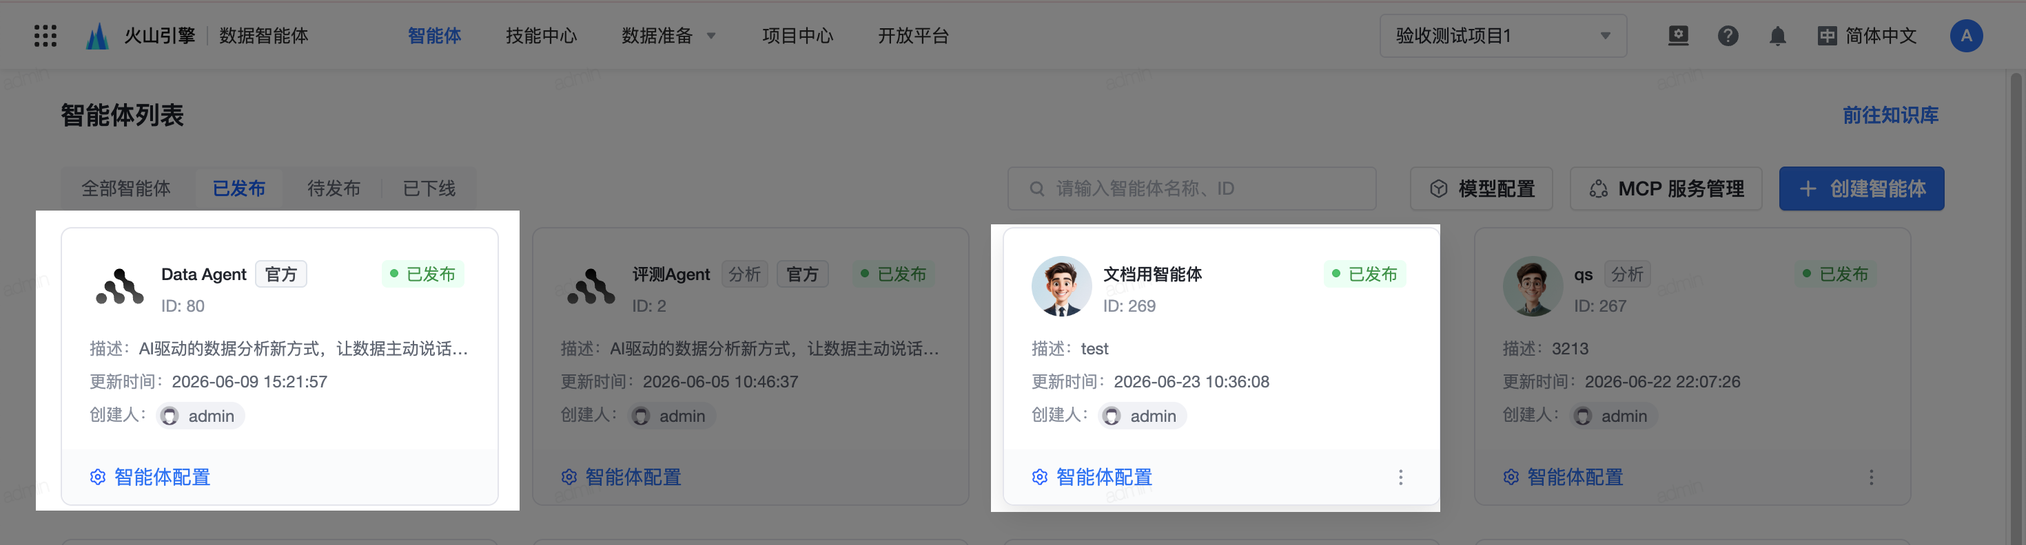The width and height of the screenshot is (2026, 545).
Task: Open three-dot menu on qs card
Action: (1871, 478)
